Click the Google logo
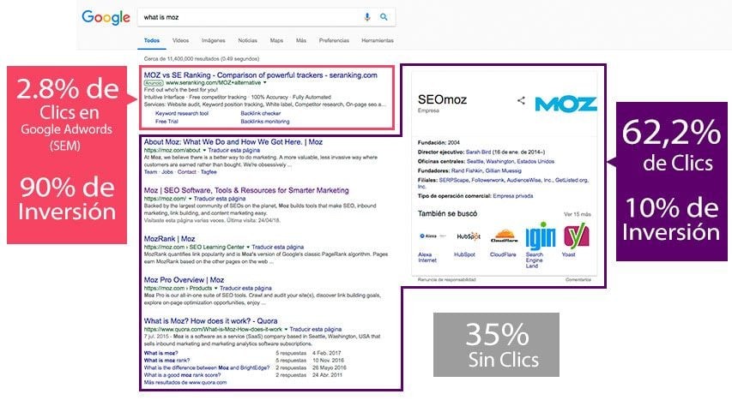Viewport: 732px width, 406px height. [x=104, y=16]
